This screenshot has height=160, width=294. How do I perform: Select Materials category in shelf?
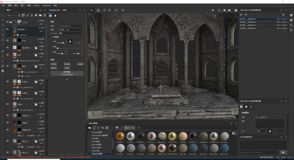[97, 154]
